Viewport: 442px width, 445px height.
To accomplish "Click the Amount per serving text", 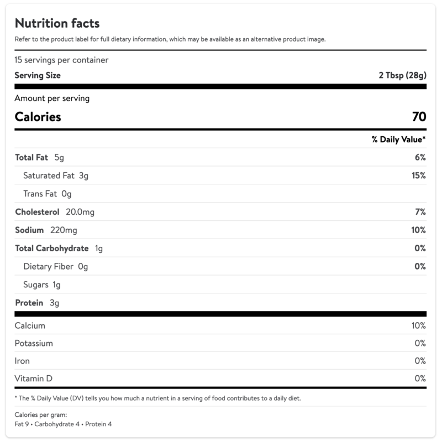I will click(x=52, y=99).
